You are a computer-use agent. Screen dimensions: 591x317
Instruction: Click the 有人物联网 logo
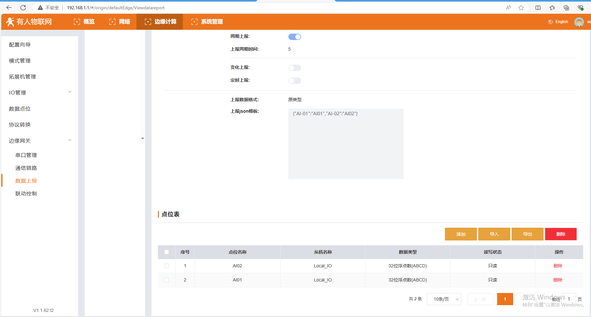[29, 22]
